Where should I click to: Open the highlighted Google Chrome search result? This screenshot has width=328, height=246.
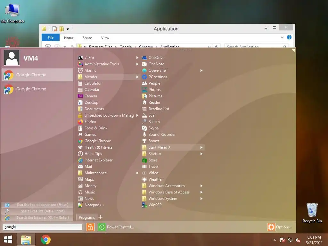click(x=37, y=75)
